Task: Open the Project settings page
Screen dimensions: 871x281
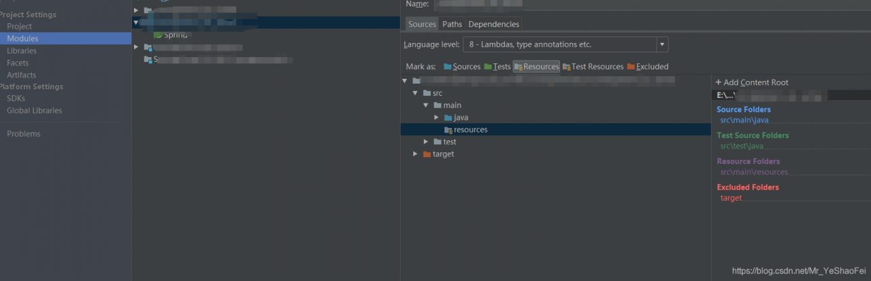Action: (x=19, y=27)
